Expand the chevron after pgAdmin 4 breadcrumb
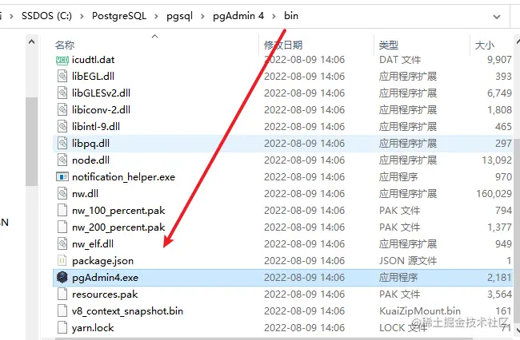Screen dimensions: 520x340 [274, 16]
